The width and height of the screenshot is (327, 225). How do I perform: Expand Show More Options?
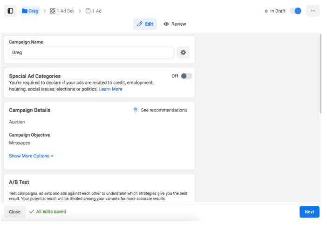point(31,156)
